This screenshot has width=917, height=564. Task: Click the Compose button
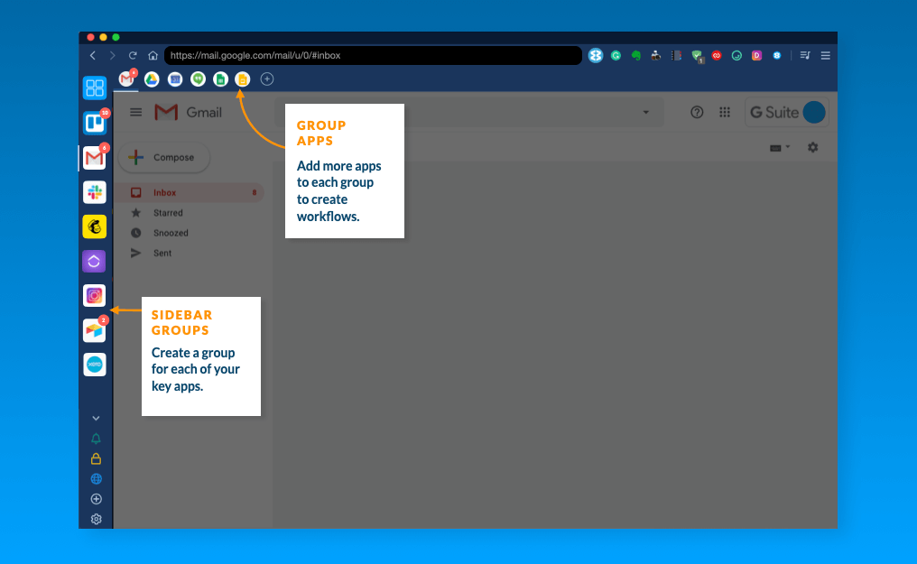pyautogui.click(x=163, y=157)
